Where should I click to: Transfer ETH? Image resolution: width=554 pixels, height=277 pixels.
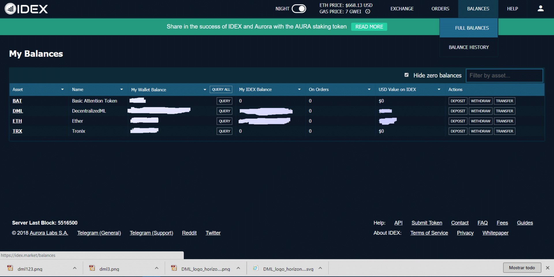pos(505,121)
